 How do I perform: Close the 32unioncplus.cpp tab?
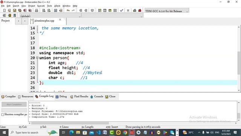[x=60, y=20]
